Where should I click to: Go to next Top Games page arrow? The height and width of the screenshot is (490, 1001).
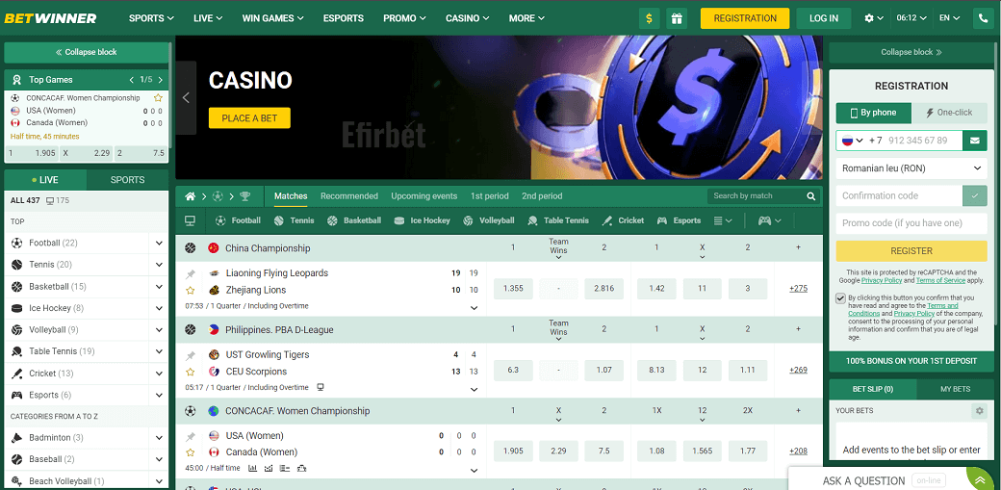point(160,80)
